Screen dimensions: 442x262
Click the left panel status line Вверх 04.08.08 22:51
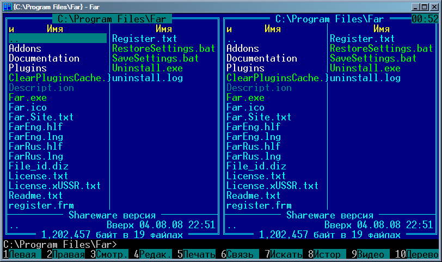(x=161, y=225)
